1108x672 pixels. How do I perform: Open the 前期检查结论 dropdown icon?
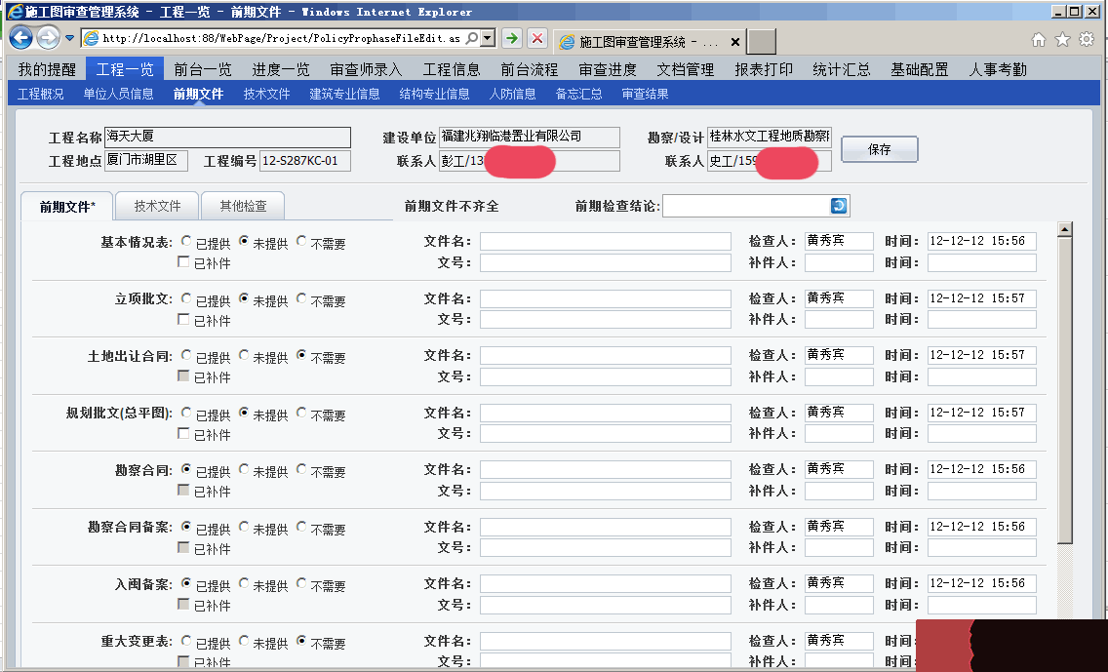[839, 206]
